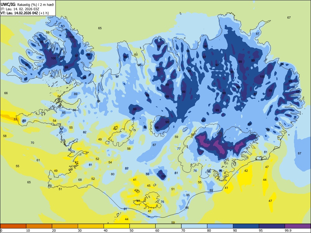Screen dimensions: 311x233
Task: Click the 'IT: Lau. 14. 02. 2026 03Z' line
Action: click(x=20, y=9)
